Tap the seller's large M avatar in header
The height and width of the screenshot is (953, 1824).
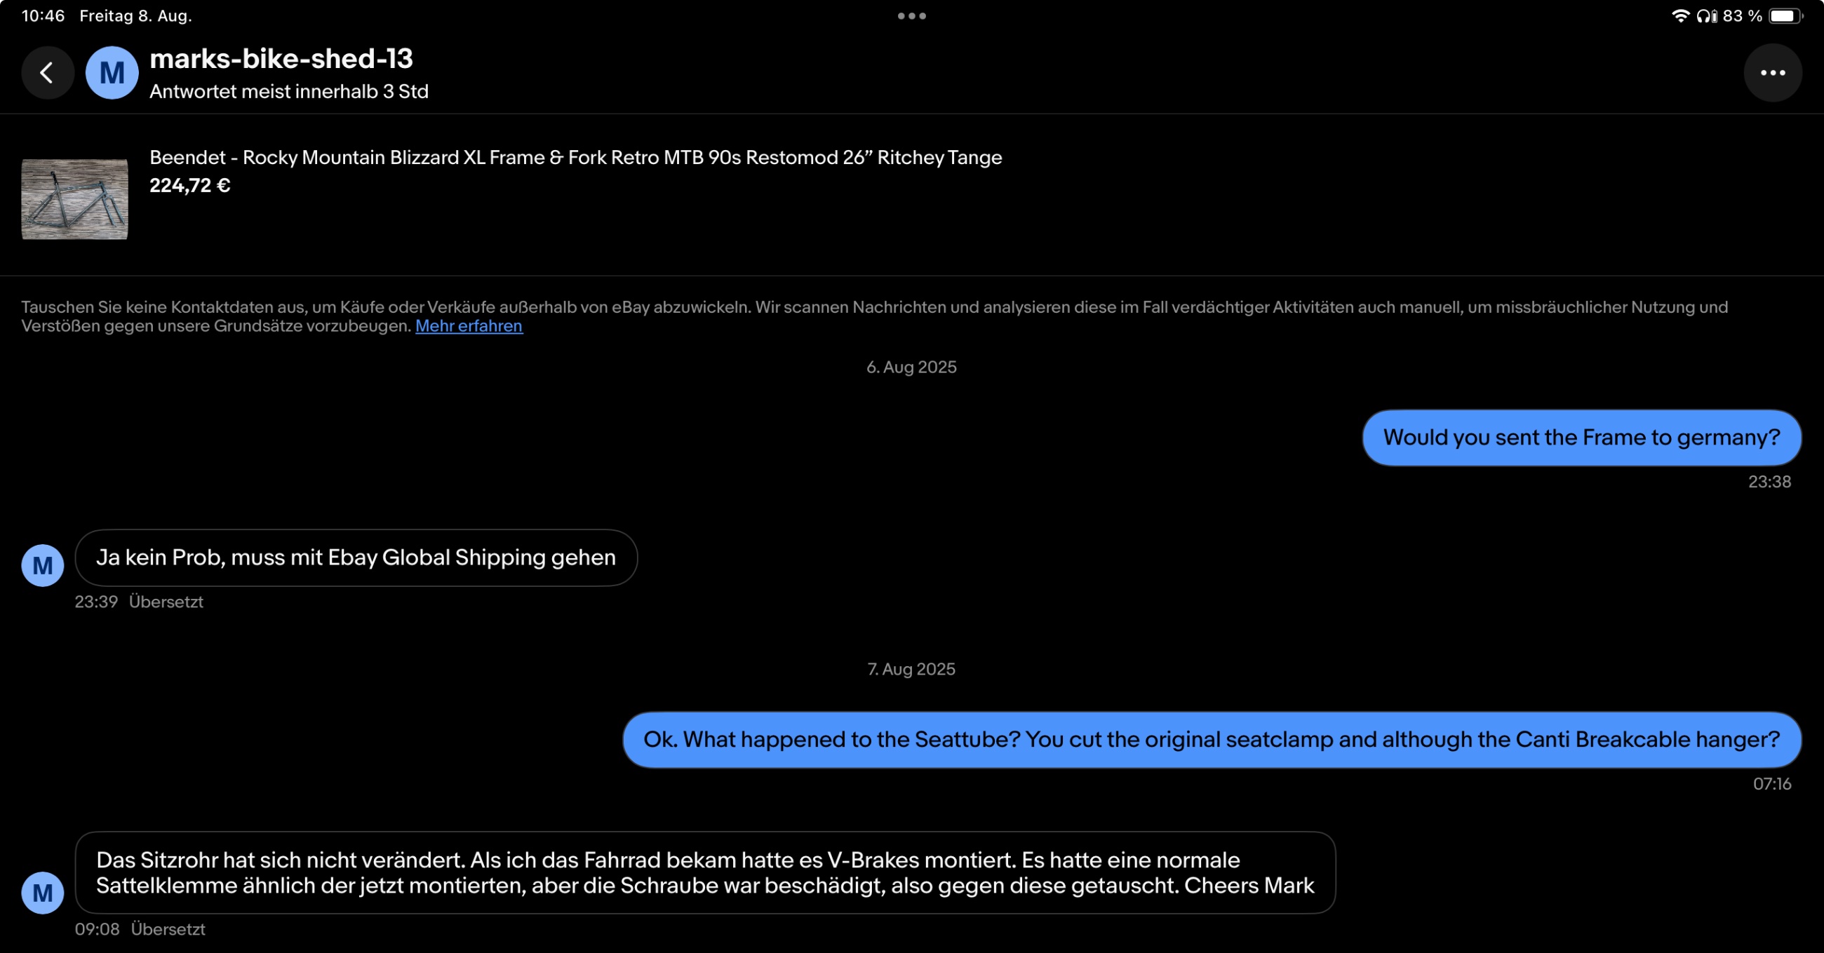tap(112, 73)
